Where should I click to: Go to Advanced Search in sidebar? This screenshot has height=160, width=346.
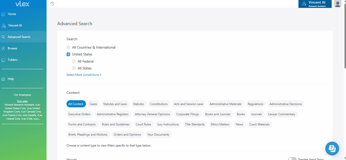(19, 37)
